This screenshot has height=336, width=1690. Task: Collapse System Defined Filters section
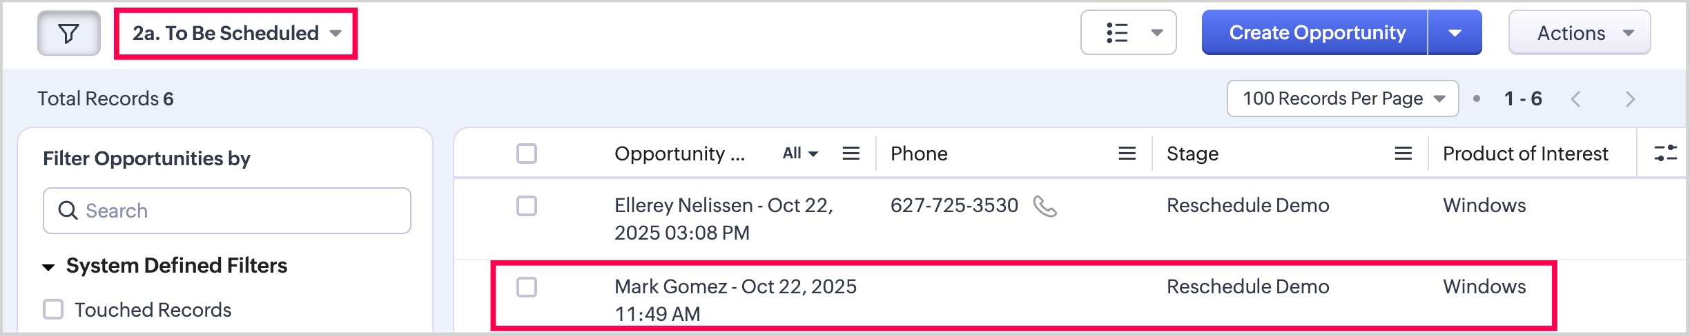(48, 266)
